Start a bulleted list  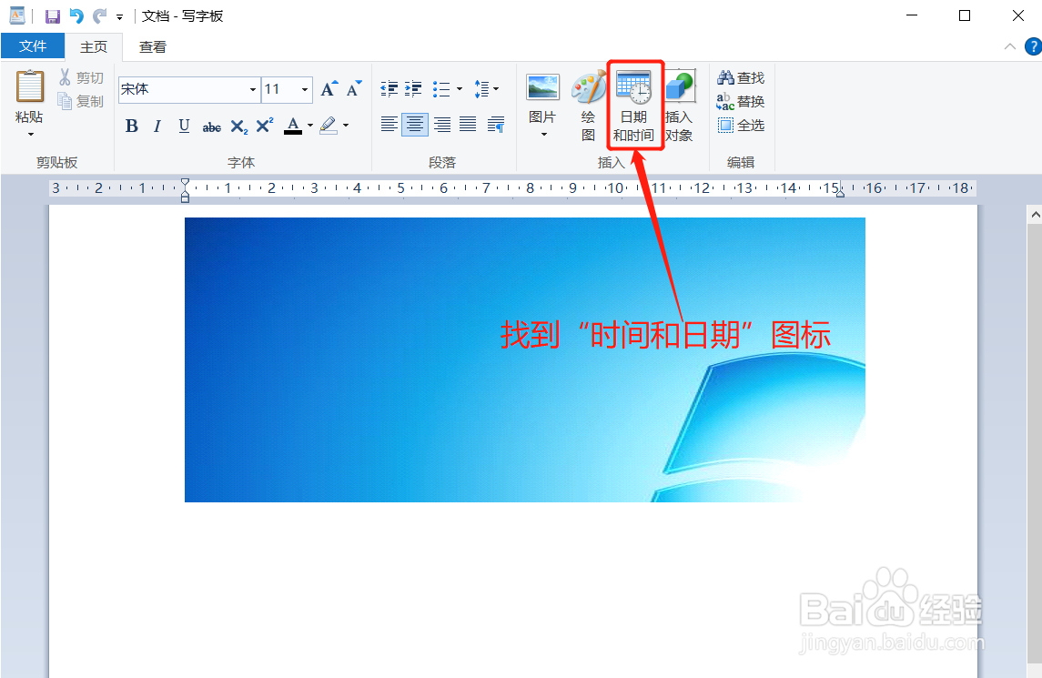tap(441, 89)
